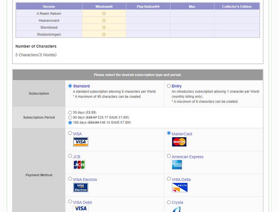Click the circle mark in A Realm Reborn row
Viewport: 279px width, 212px height.
104,14
